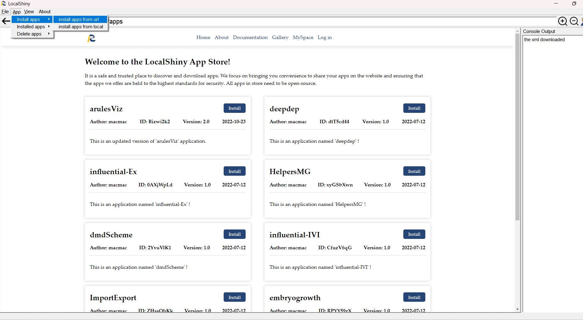
Task: Click the dmdScheme card title
Action: pyautogui.click(x=111, y=235)
